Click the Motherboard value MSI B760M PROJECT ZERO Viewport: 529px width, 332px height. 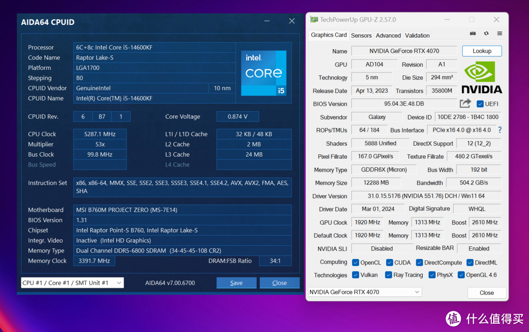[x=182, y=210]
